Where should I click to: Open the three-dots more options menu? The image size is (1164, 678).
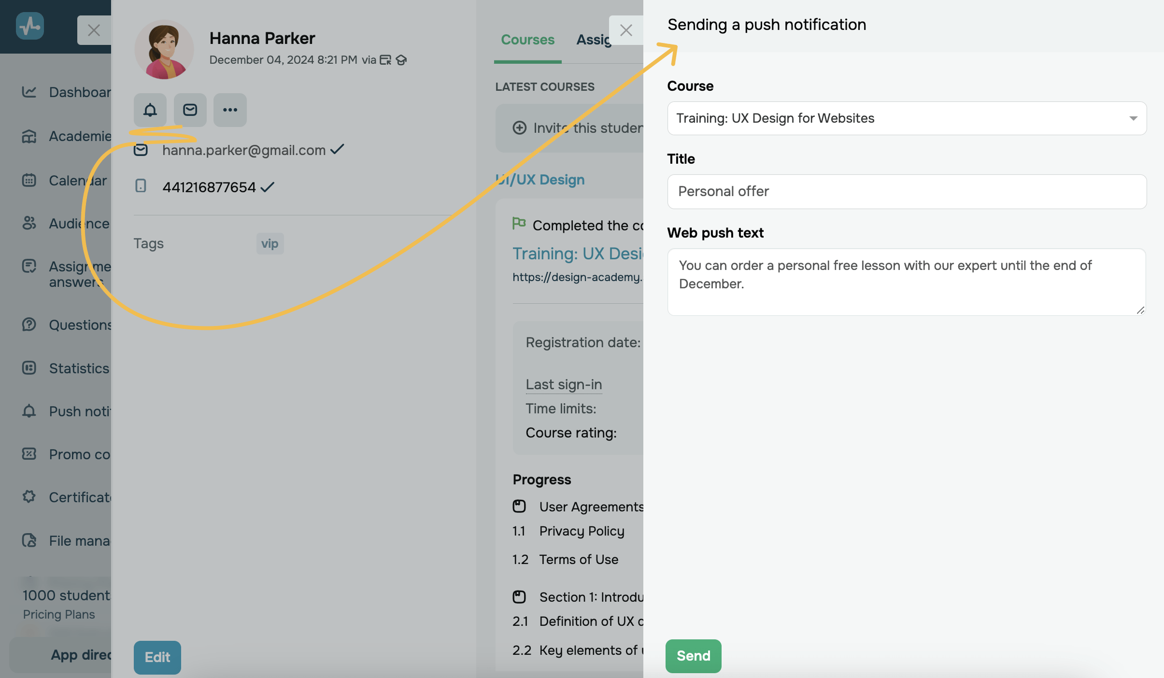point(230,110)
